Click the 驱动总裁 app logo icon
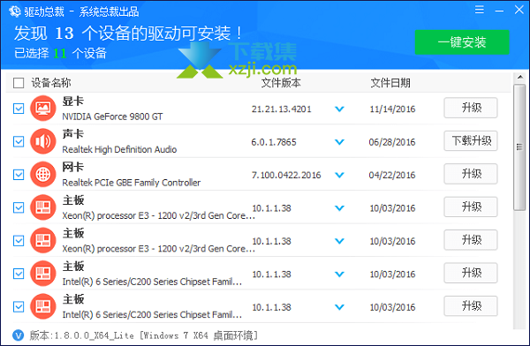The height and width of the screenshot is (346, 530). click(x=15, y=11)
